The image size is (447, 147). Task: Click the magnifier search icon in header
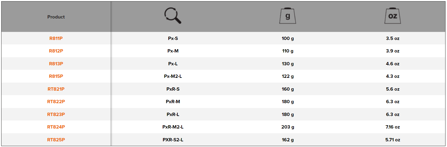[173, 16]
